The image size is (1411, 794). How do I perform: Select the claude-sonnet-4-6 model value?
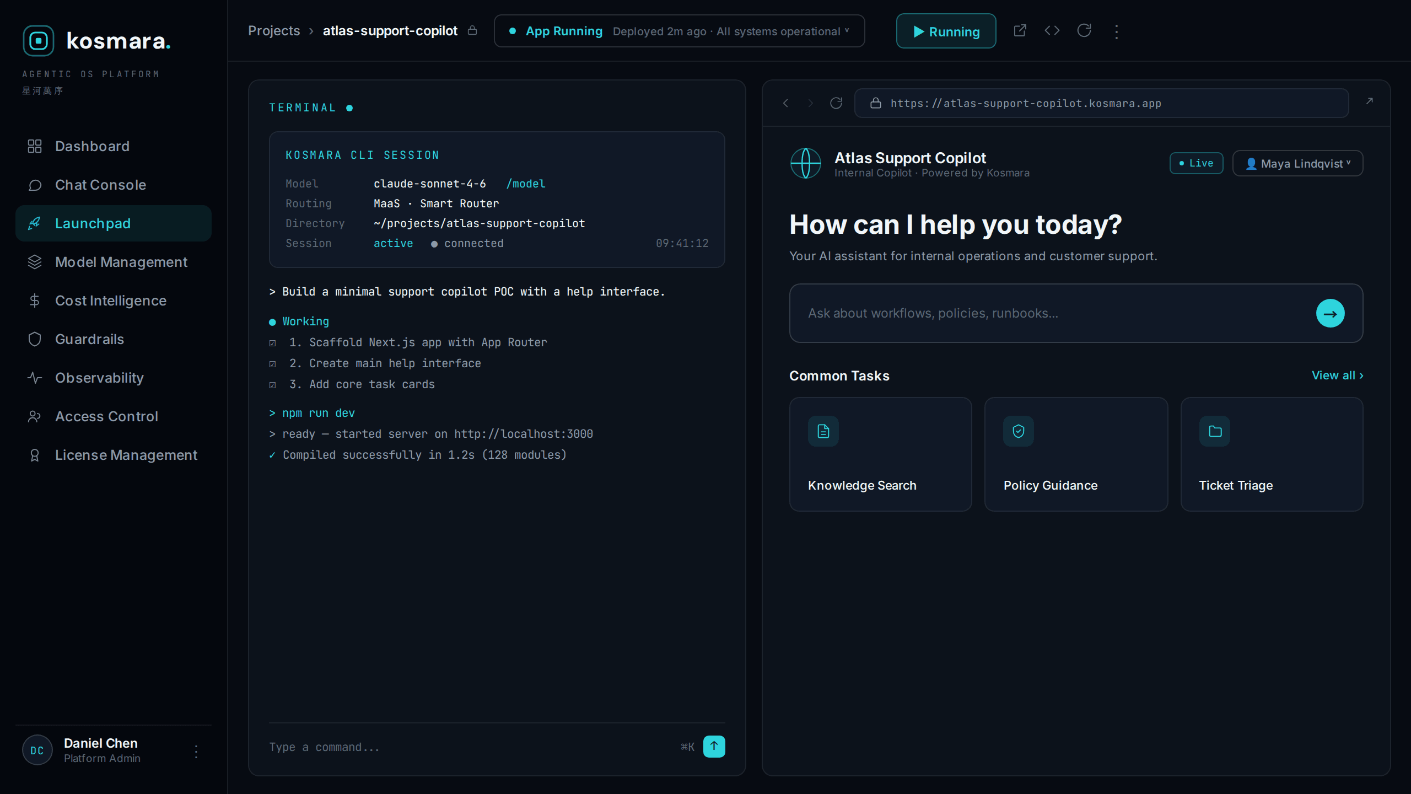coord(430,184)
